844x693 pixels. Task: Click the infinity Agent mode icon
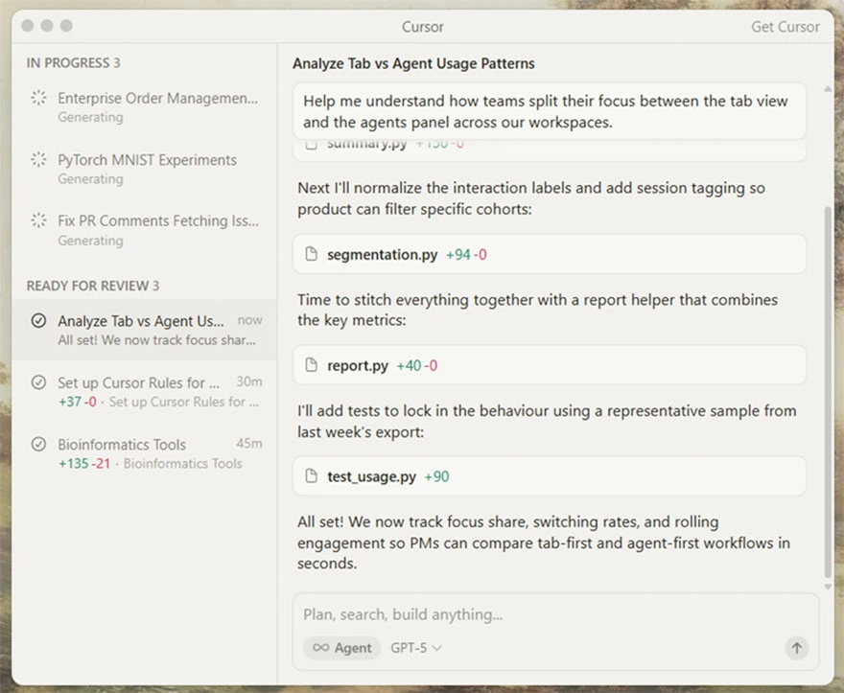tap(320, 648)
